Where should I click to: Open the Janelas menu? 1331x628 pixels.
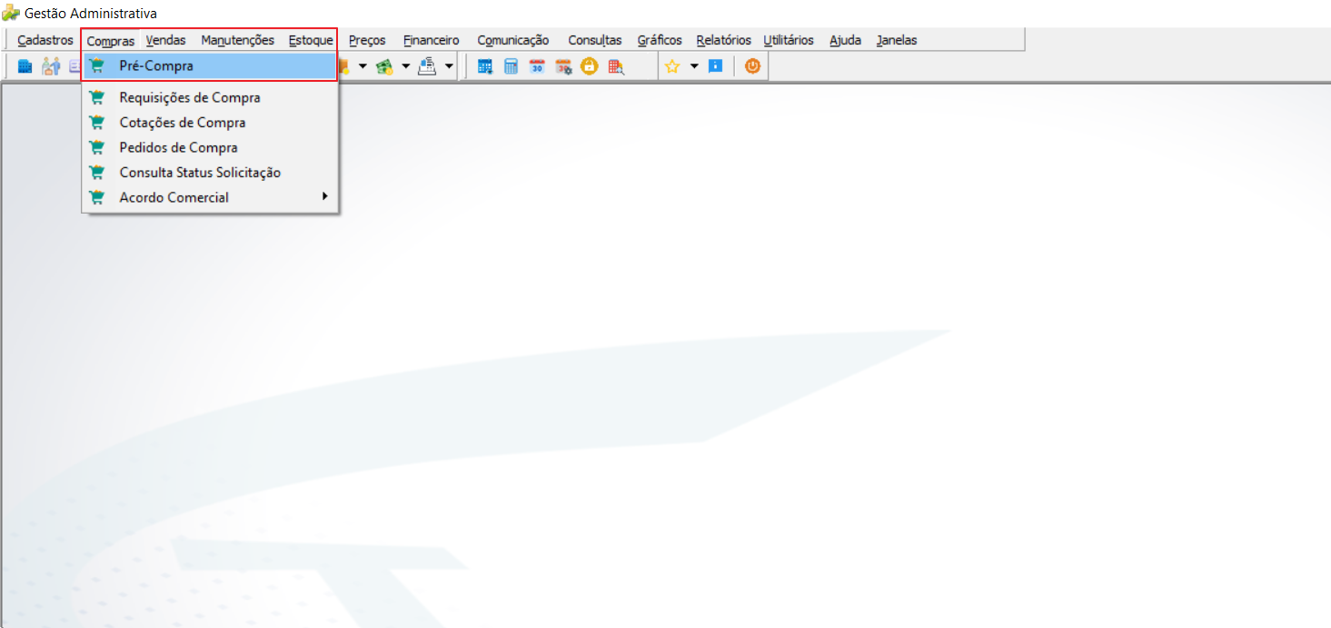(897, 40)
